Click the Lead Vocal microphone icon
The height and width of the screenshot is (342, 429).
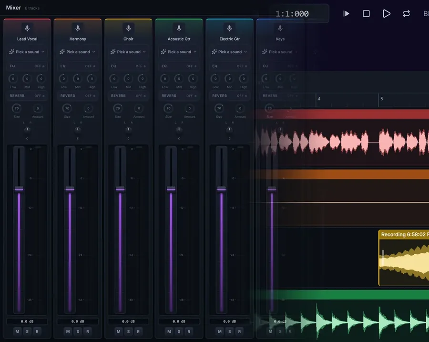(27, 28)
